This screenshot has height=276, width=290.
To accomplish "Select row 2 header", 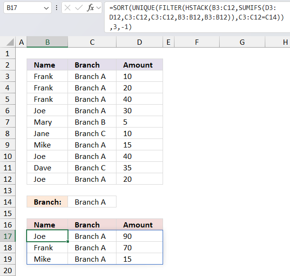I will pos(8,65).
